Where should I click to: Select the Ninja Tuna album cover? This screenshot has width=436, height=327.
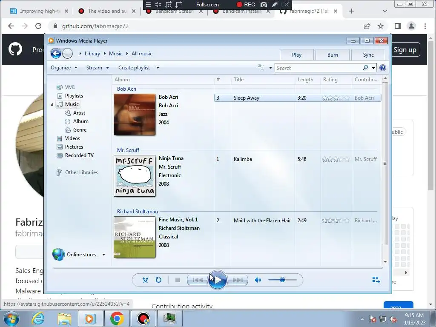click(x=135, y=176)
